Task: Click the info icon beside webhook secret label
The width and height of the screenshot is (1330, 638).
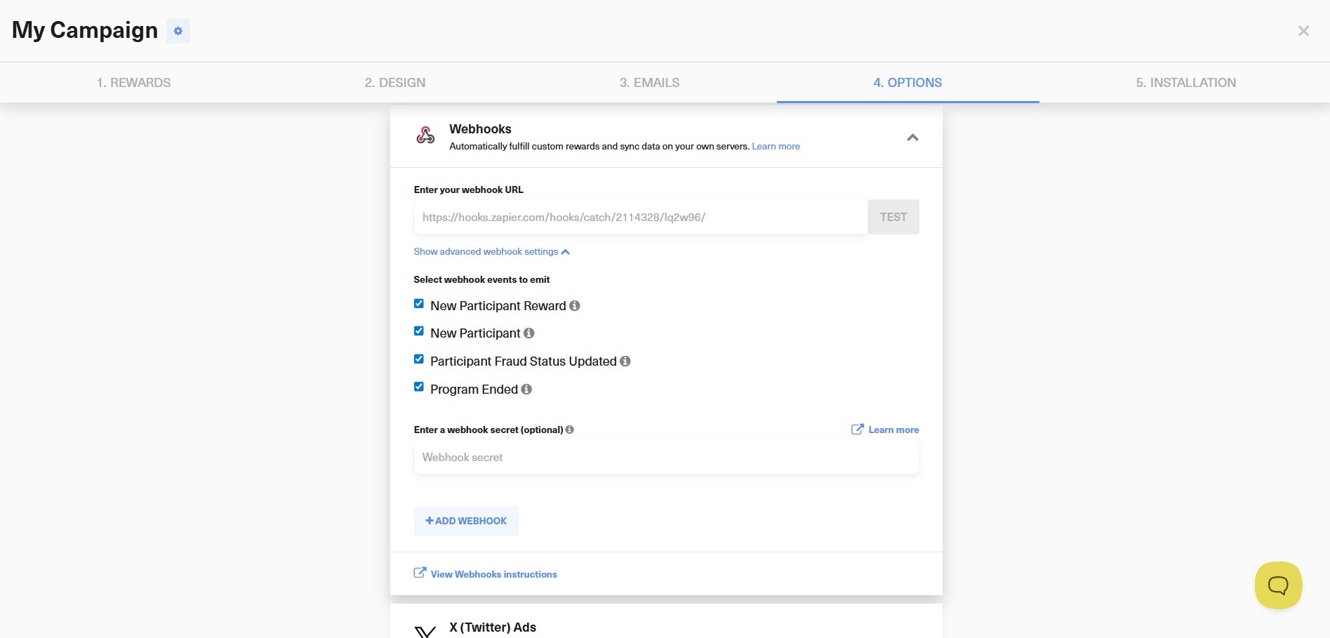Action: tap(569, 430)
